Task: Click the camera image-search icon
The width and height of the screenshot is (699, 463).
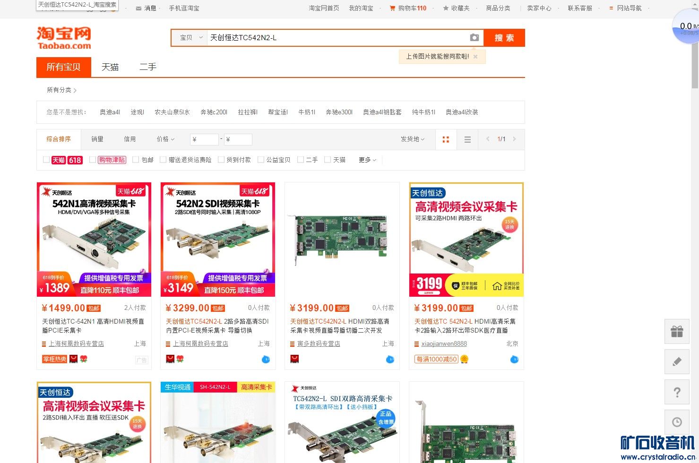Action: click(475, 38)
